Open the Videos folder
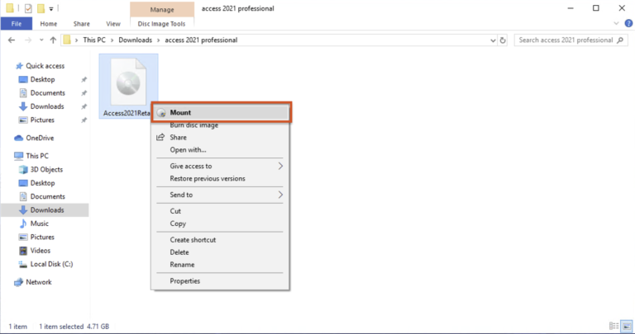Screen dimensions: 635x334 point(40,251)
